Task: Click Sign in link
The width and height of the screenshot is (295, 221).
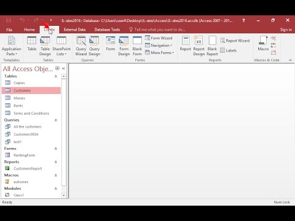Action: coord(286,29)
